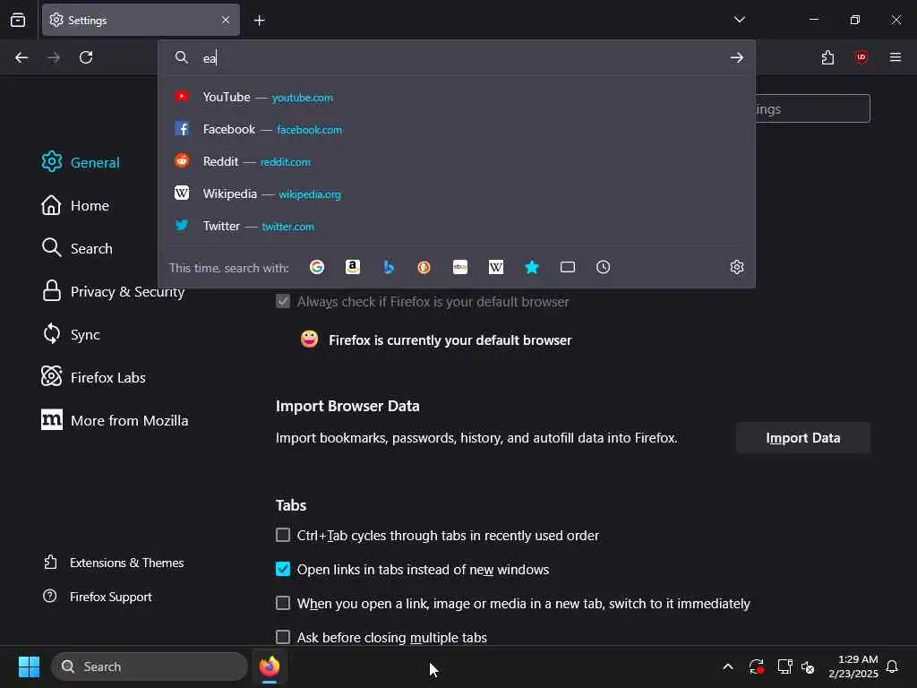Search bookmarks using the star icon
The image size is (917, 688).
coord(532,267)
